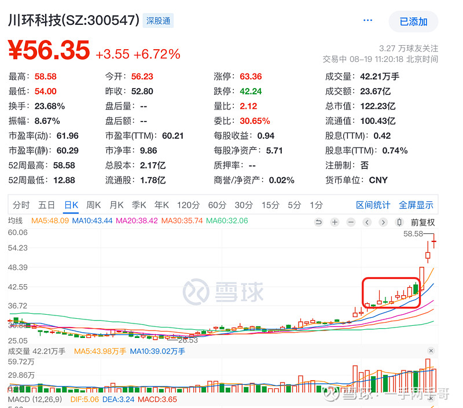Select the 五日 chart tab
Screen dimensions: 463x408
tap(46, 205)
